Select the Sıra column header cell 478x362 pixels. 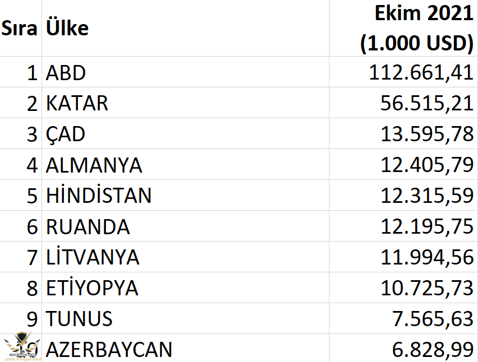click(20, 28)
